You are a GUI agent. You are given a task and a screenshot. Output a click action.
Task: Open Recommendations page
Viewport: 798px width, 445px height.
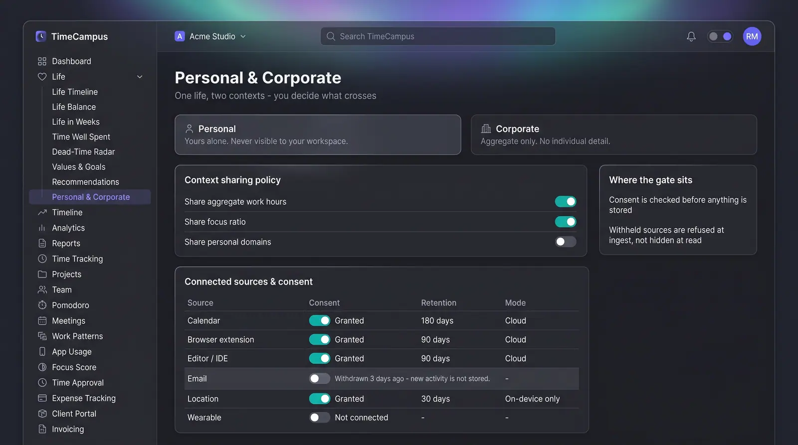(x=85, y=182)
